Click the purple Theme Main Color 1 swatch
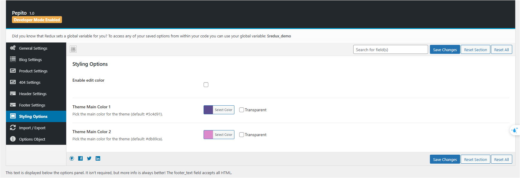Viewport: 520px width, 178px height. click(x=208, y=110)
